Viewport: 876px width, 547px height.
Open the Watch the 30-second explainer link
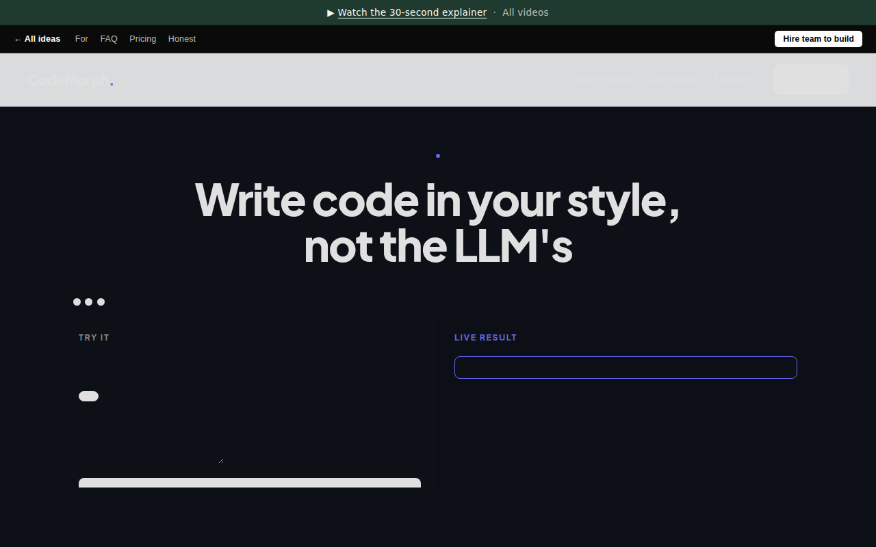tap(412, 12)
